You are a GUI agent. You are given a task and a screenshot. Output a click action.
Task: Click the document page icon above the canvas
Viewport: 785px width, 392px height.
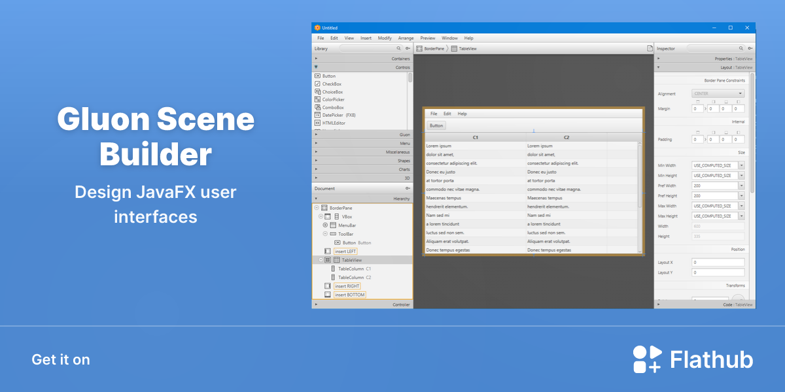(650, 48)
